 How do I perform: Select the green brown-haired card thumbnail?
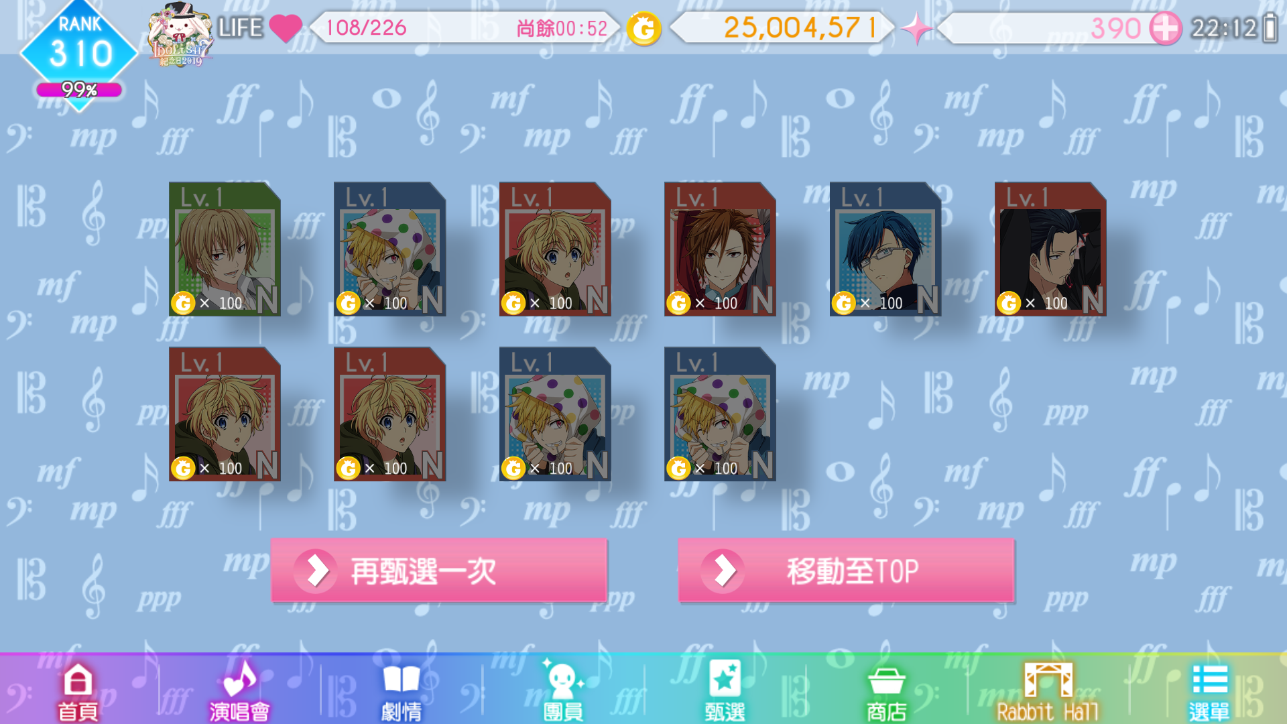tap(225, 249)
